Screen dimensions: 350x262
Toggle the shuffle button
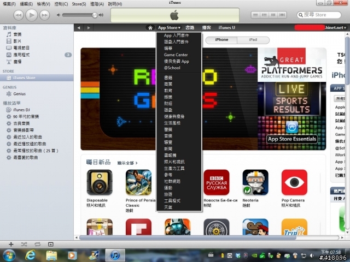(24, 245)
